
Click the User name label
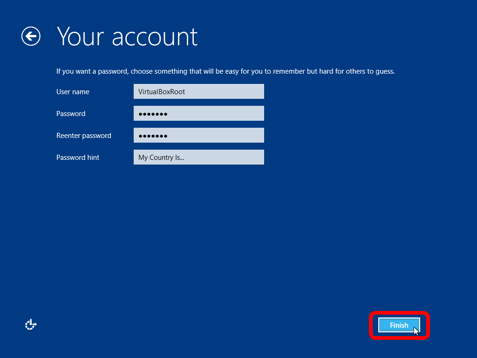coord(73,92)
